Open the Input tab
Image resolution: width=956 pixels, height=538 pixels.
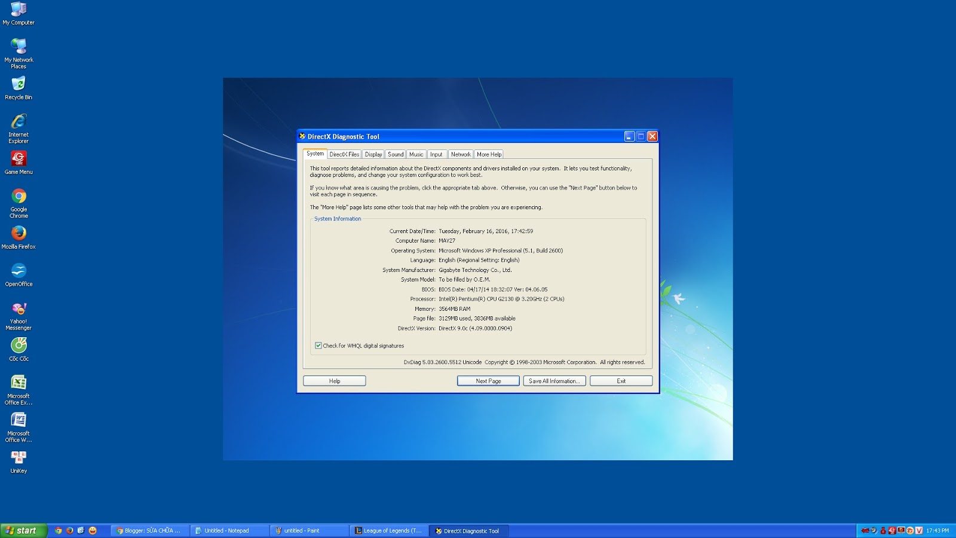[x=436, y=154]
